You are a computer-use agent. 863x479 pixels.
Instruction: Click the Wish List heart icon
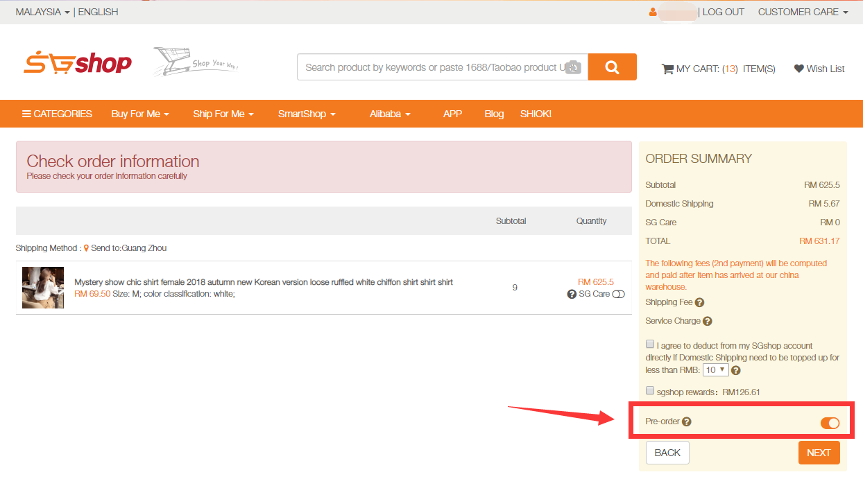pyautogui.click(x=798, y=69)
